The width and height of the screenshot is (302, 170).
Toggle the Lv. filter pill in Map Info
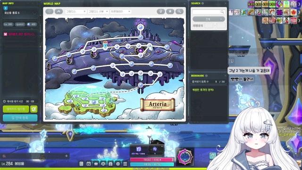(x=8, y=24)
